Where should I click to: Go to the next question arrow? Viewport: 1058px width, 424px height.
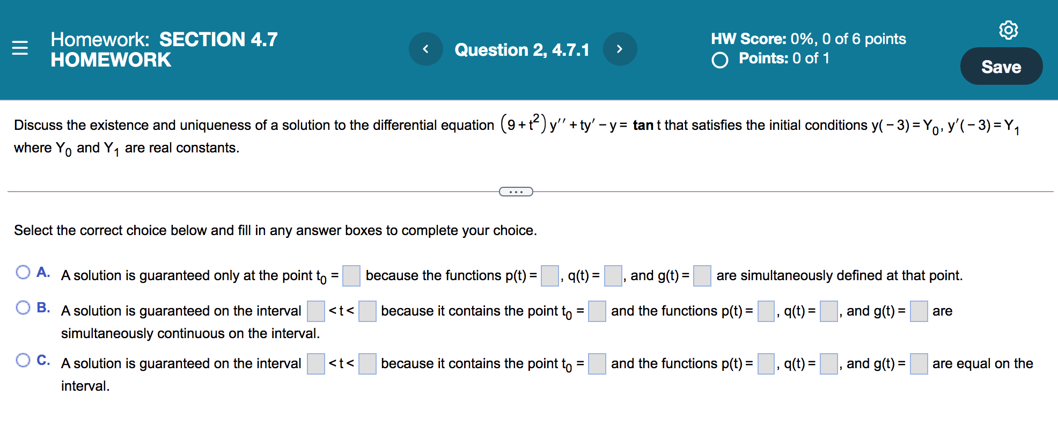(x=620, y=49)
